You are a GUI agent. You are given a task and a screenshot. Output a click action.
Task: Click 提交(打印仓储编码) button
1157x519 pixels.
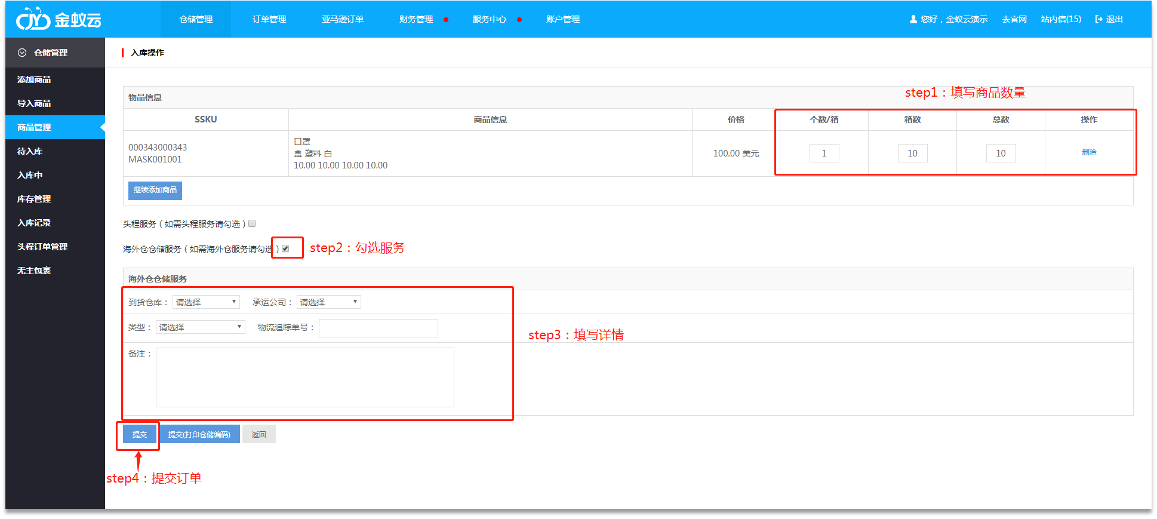coord(199,434)
